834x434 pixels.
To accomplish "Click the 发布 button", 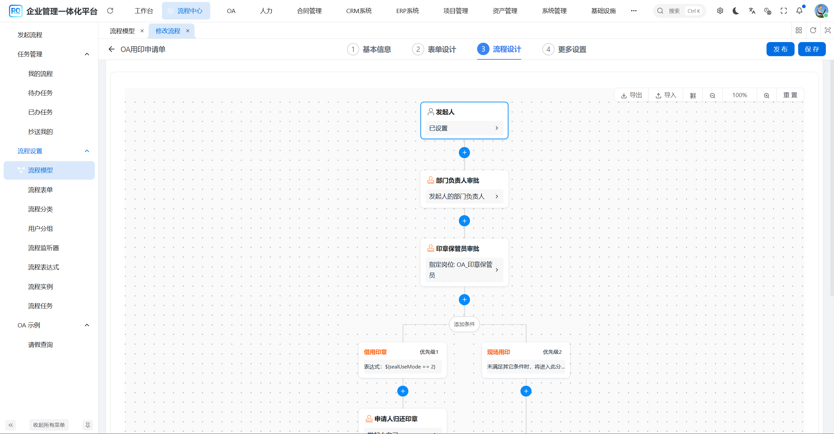I will 780,49.
